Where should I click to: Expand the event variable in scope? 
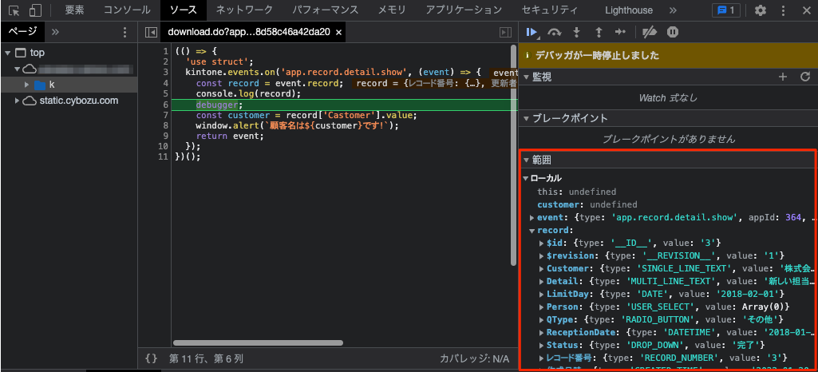tap(532, 218)
